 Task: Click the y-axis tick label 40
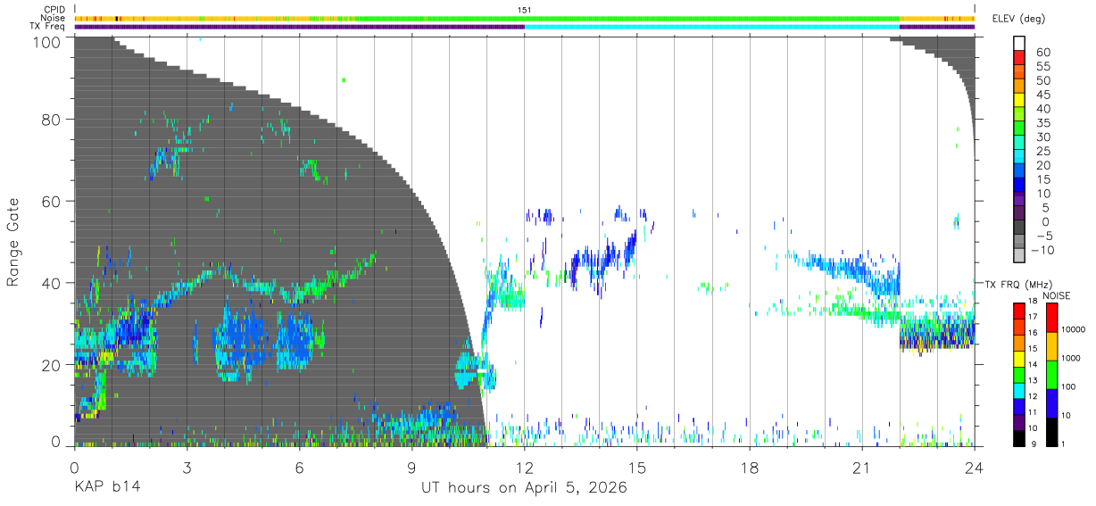(x=54, y=283)
